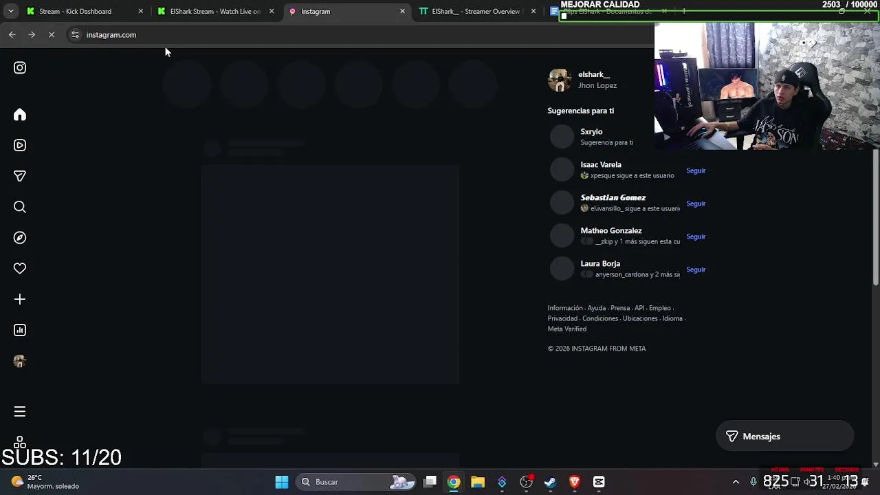Open profile avatar in left sidebar
The height and width of the screenshot is (495, 880).
click(20, 361)
